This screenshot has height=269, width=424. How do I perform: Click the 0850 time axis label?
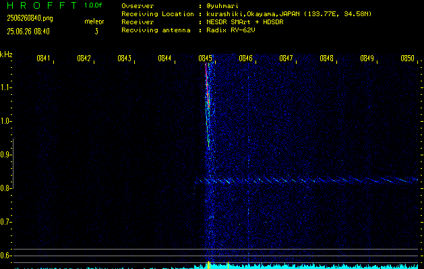click(x=408, y=59)
